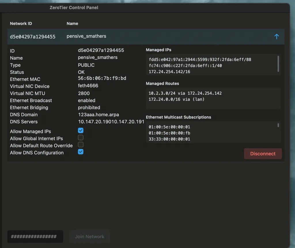295x248 pixels.
Task: Click managed IP fdd5:e042:97a1:2944:5599:932f:2fda:6eff/88
Action: [200, 60]
